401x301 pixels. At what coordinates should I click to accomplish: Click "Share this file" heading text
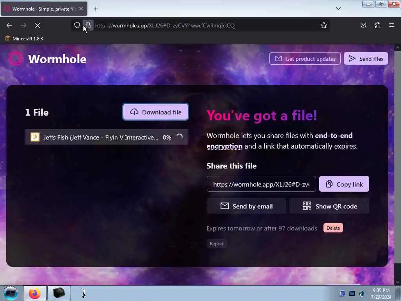231,166
